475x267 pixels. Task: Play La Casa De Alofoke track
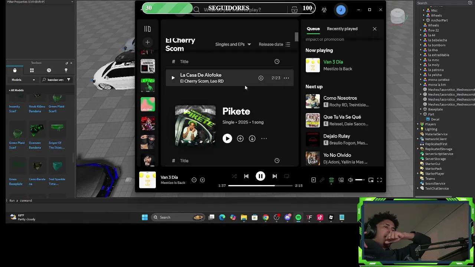tap(173, 78)
